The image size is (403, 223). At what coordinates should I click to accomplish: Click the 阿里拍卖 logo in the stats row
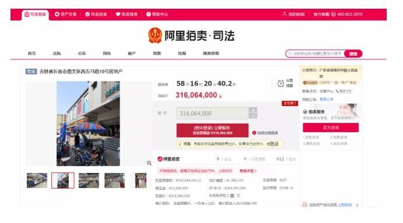pos(169,159)
